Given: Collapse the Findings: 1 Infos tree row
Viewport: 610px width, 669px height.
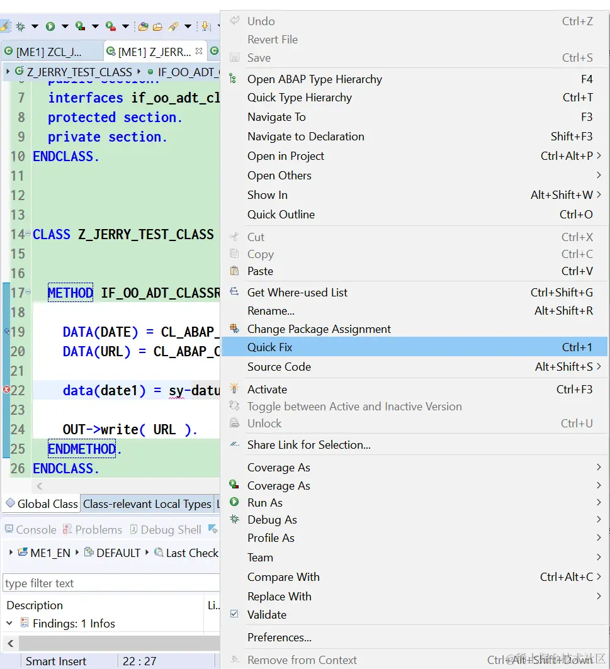Looking at the screenshot, I should coord(9,623).
